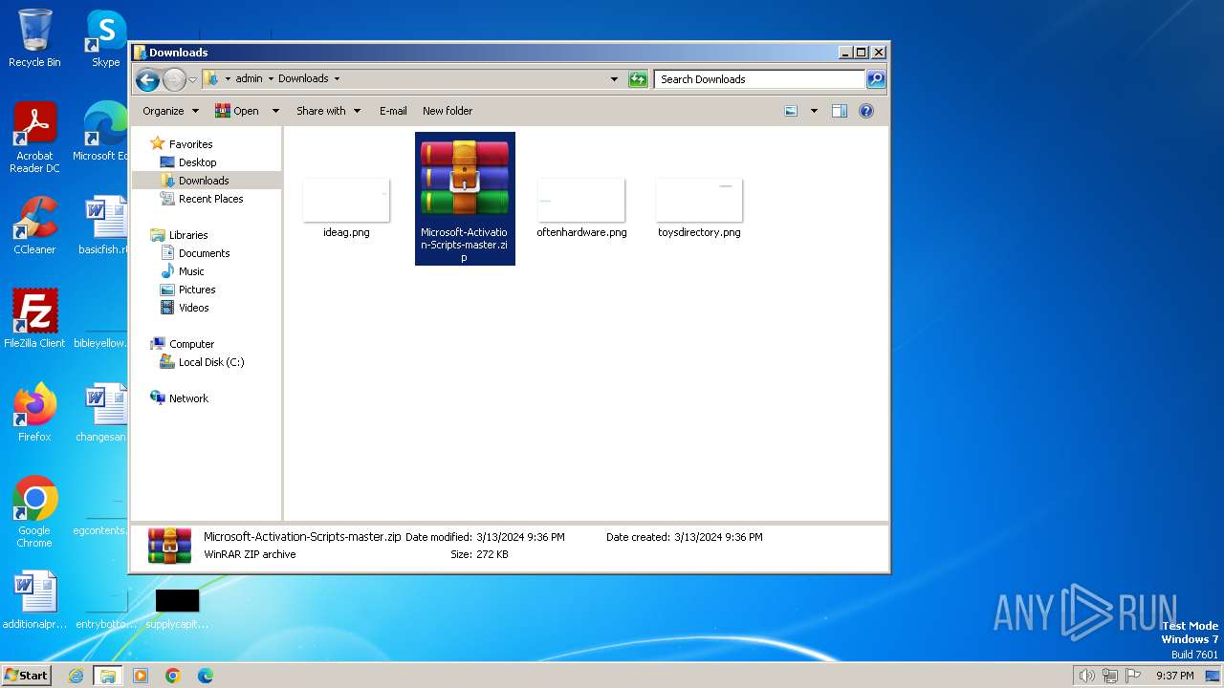This screenshot has height=688, width=1224.
Task: Open Music library
Action: pyautogui.click(x=191, y=271)
